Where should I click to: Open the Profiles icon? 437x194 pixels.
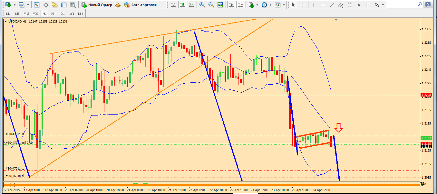click(x=22, y=5)
